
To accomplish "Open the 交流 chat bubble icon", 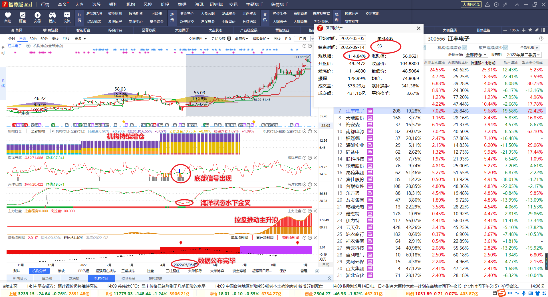I will (x=67, y=17).
